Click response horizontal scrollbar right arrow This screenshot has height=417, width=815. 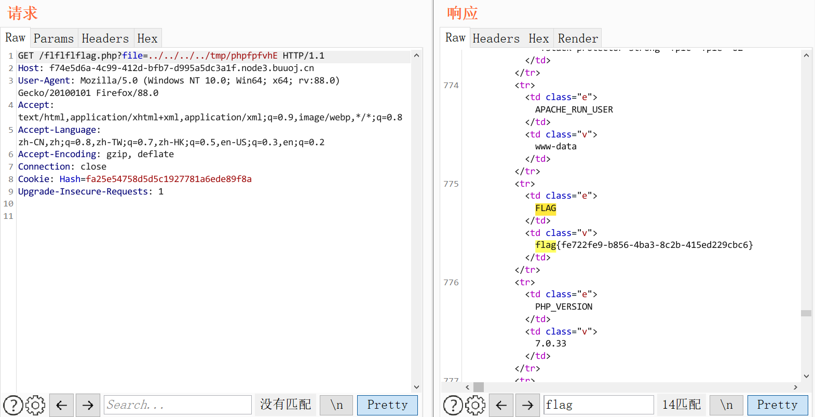795,387
